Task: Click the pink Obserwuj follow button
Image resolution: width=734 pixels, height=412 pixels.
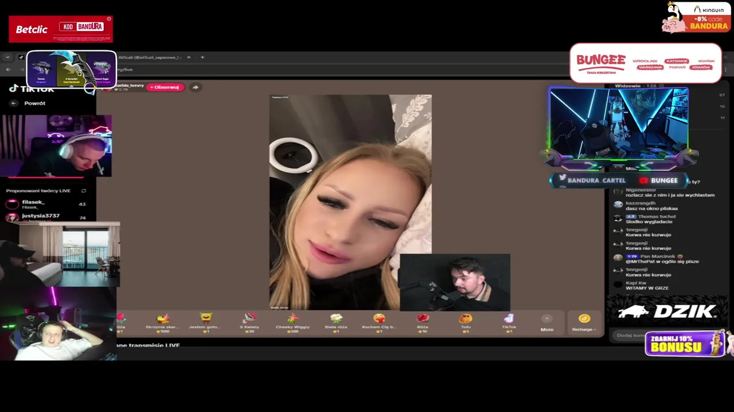Action: [165, 87]
